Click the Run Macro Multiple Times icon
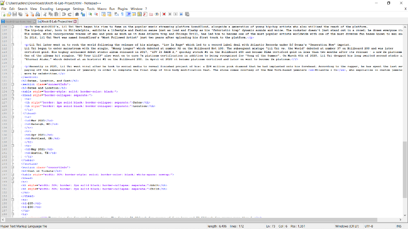The height and width of the screenshot is (229, 408). [181, 14]
